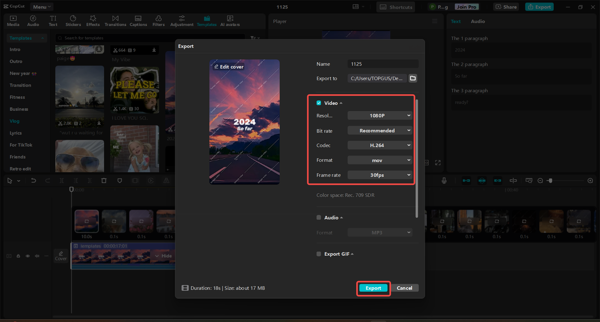Open the Resolution 1080P dropdown
The height and width of the screenshot is (322, 600).
pyautogui.click(x=380, y=115)
